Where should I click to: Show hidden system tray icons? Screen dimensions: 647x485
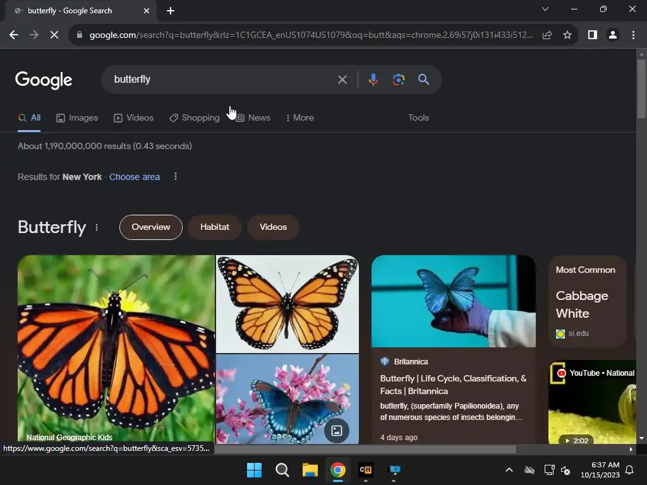coord(509,470)
